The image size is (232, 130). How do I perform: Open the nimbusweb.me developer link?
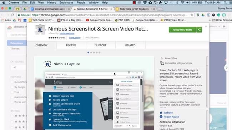(x=67, y=33)
